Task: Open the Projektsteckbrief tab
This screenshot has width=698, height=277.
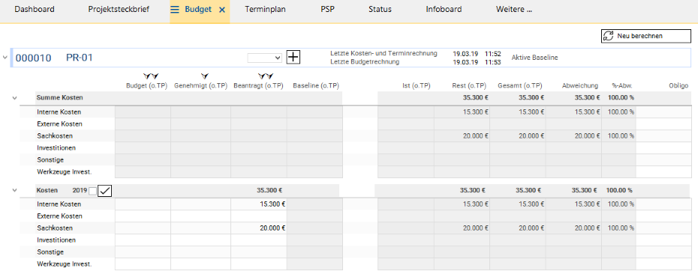Action: pos(119,9)
